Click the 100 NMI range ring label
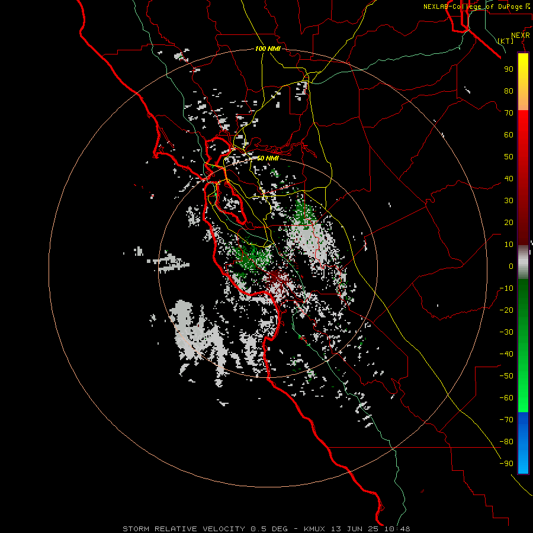 (268, 49)
